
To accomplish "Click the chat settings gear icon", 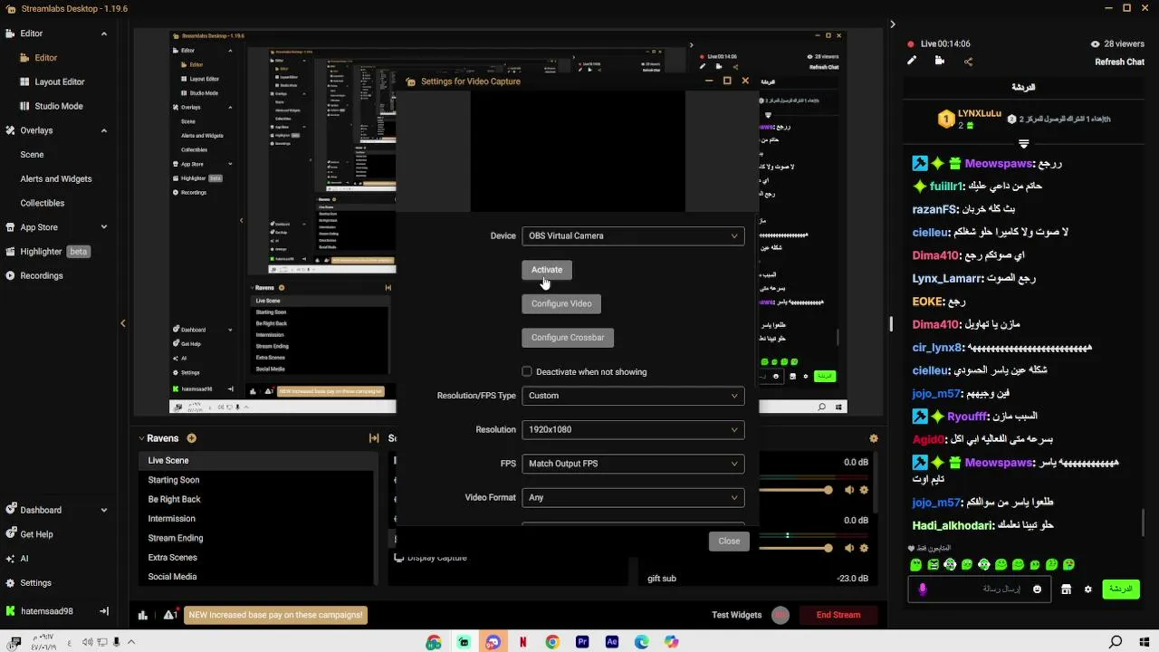I will [1087, 590].
